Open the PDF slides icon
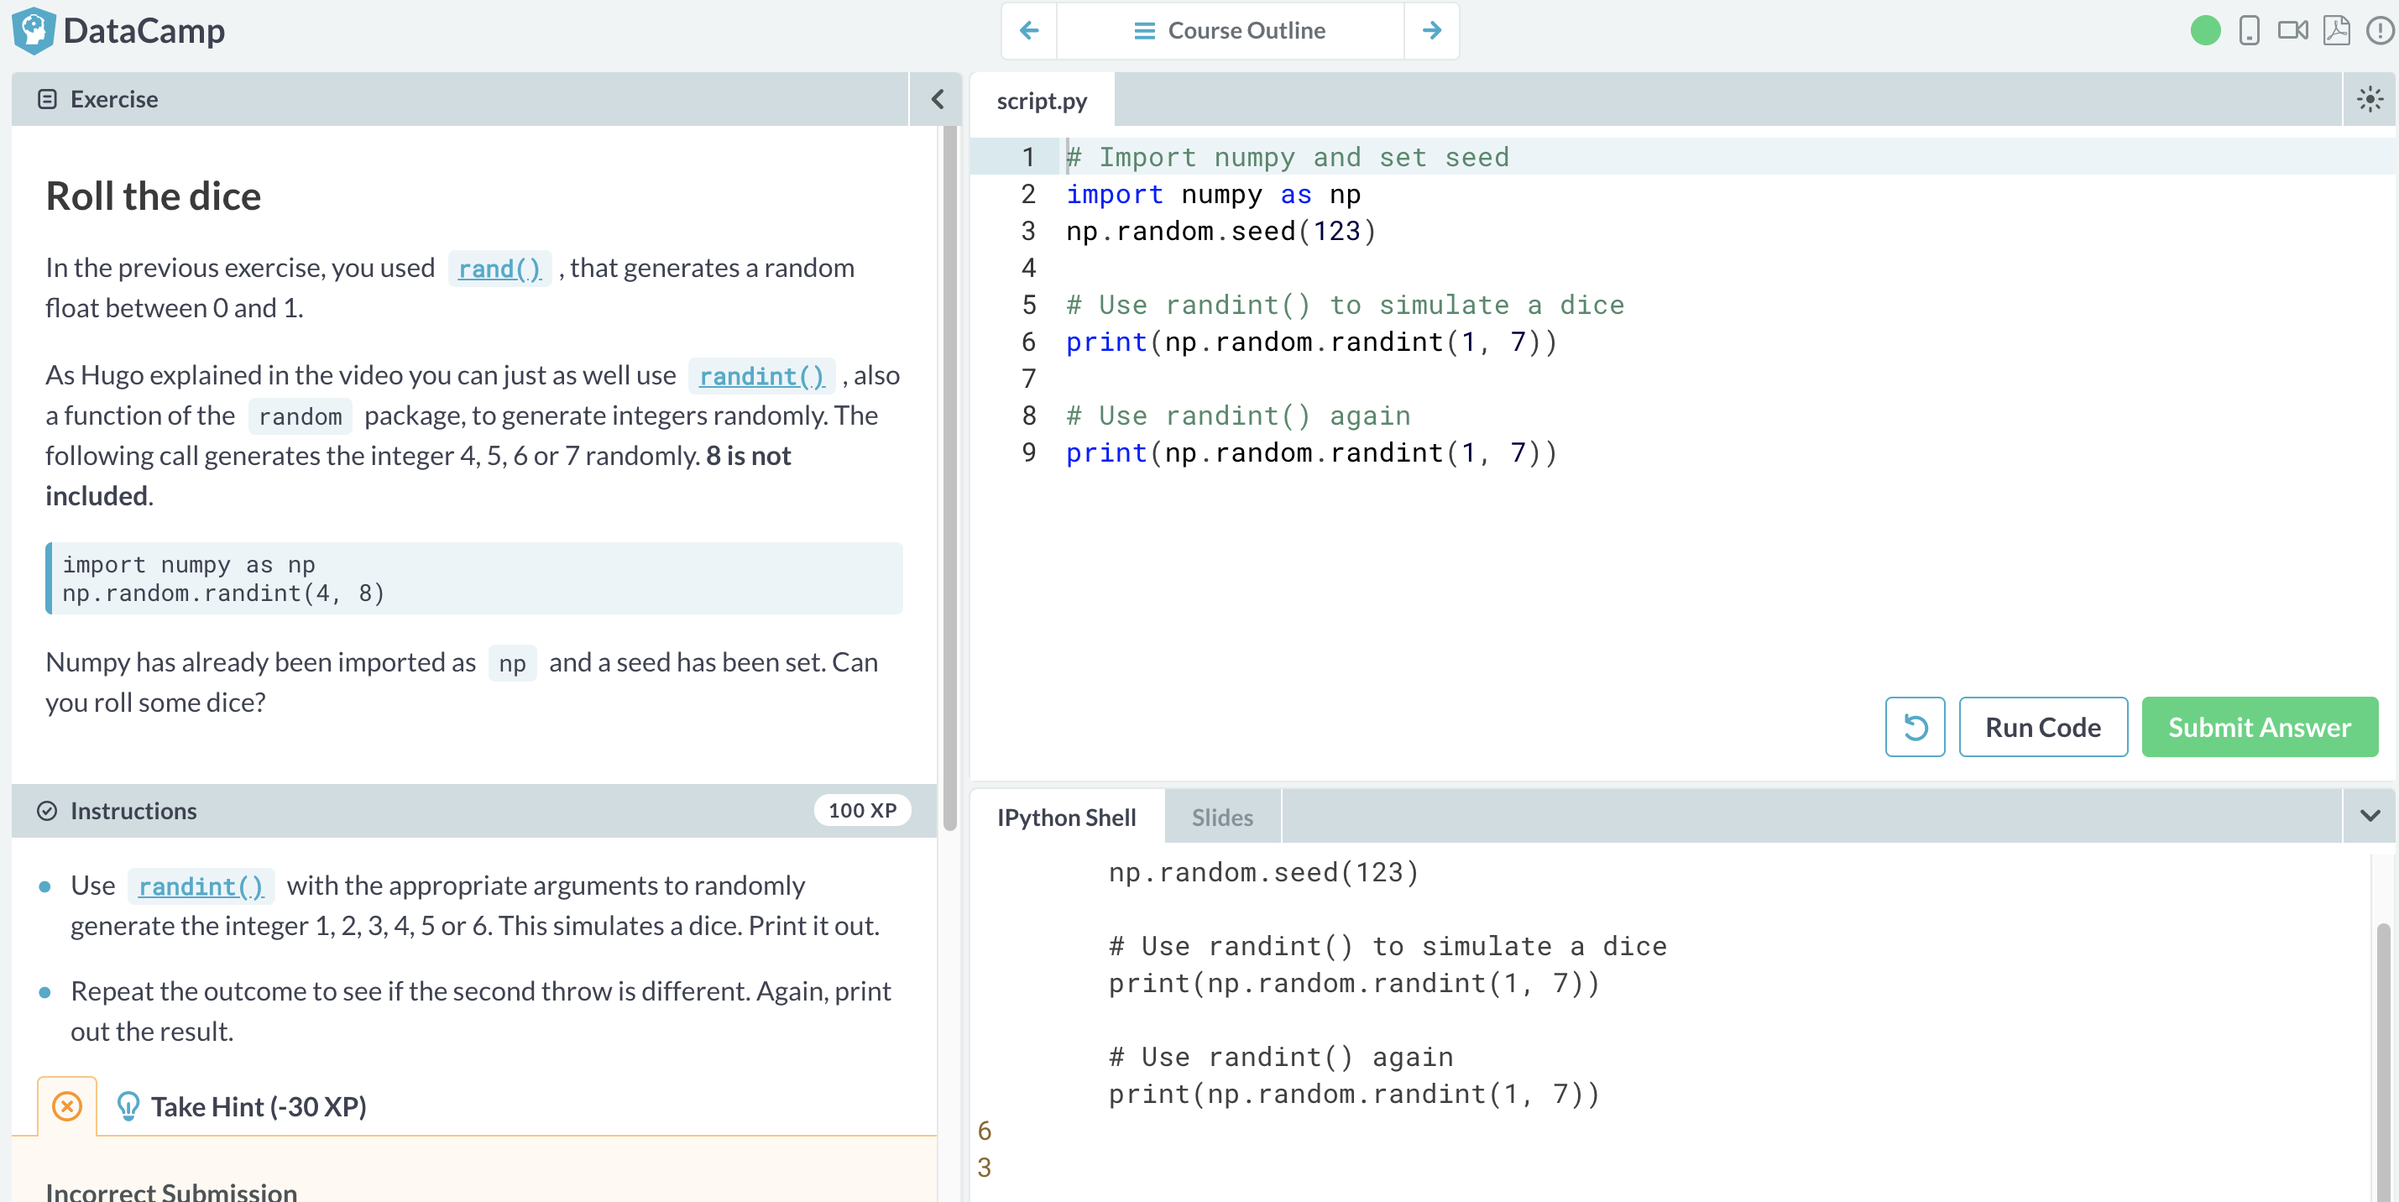The width and height of the screenshot is (2399, 1202). [x=2336, y=31]
